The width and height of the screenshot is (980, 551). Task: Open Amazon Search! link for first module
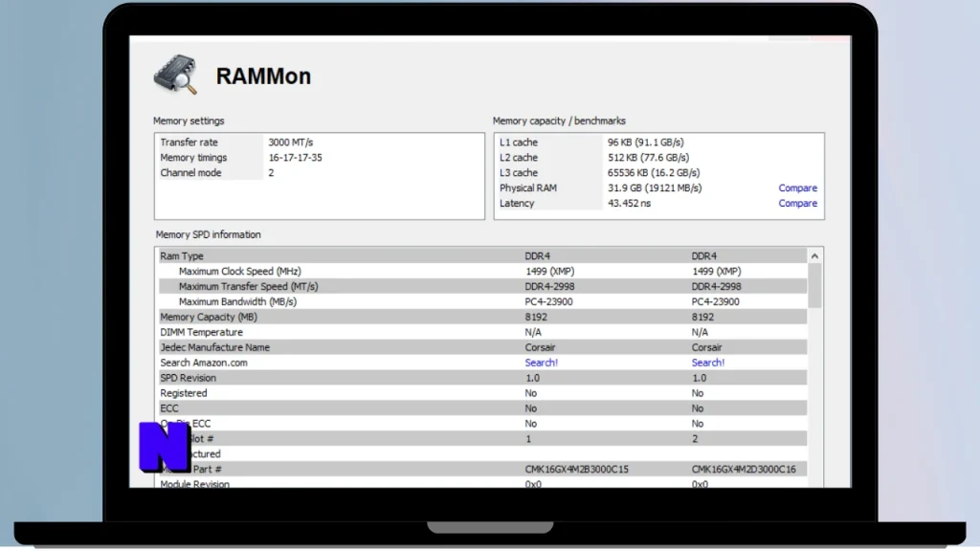(x=542, y=363)
